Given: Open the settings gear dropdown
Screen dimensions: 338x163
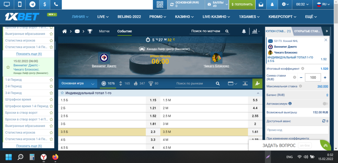Looking at the screenshot, I should click(285, 4).
